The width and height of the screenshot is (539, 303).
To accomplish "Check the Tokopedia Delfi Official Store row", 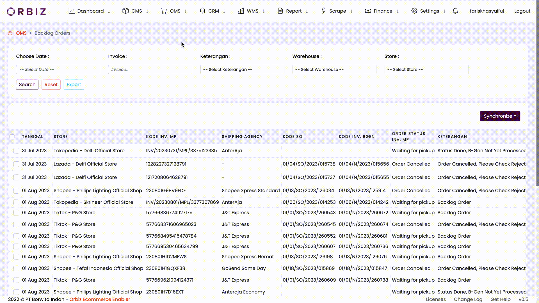I will coord(16,151).
